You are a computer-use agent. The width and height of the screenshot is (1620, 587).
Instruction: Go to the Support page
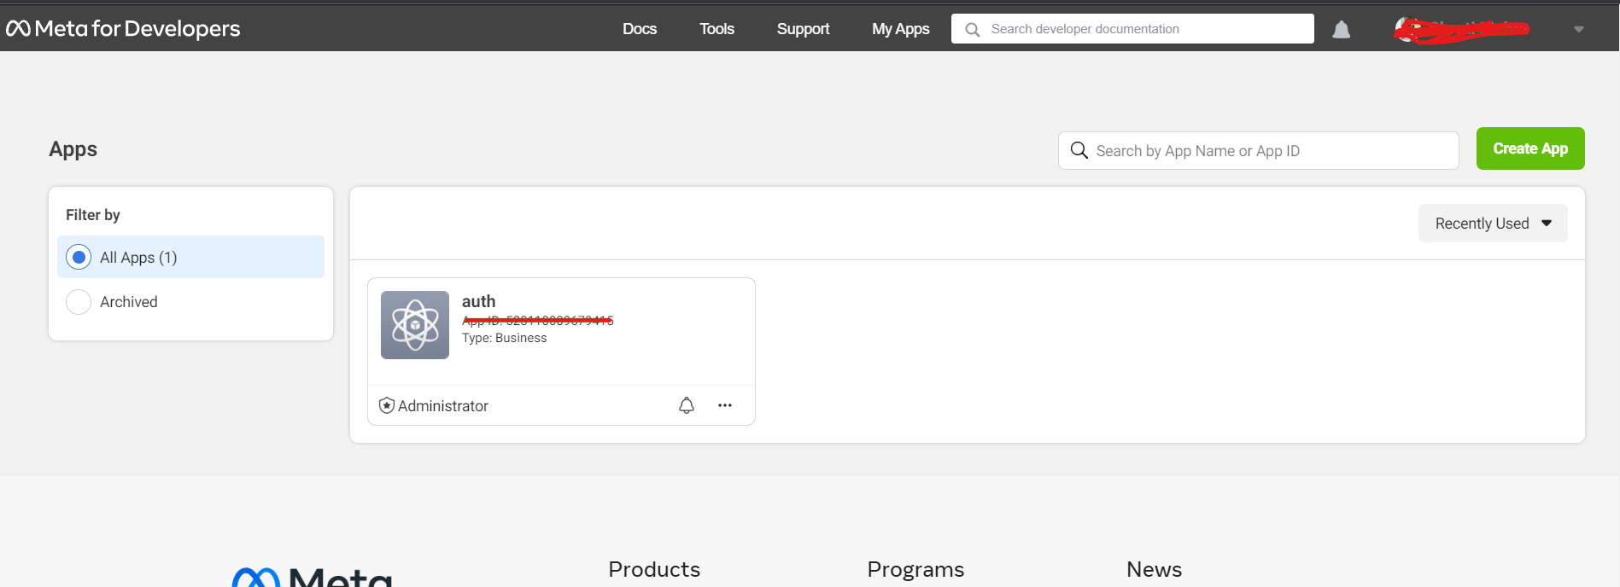pos(803,29)
